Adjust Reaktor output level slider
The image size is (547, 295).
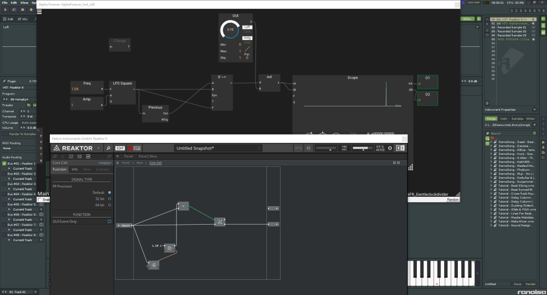pyautogui.click(x=363, y=148)
